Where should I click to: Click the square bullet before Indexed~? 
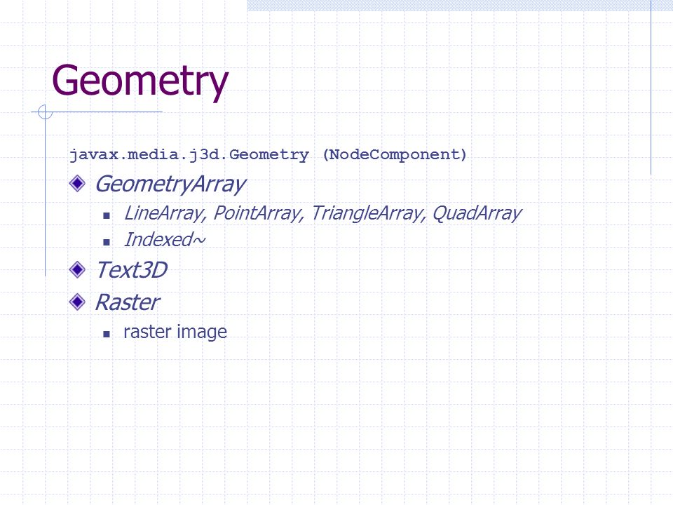coord(107,242)
